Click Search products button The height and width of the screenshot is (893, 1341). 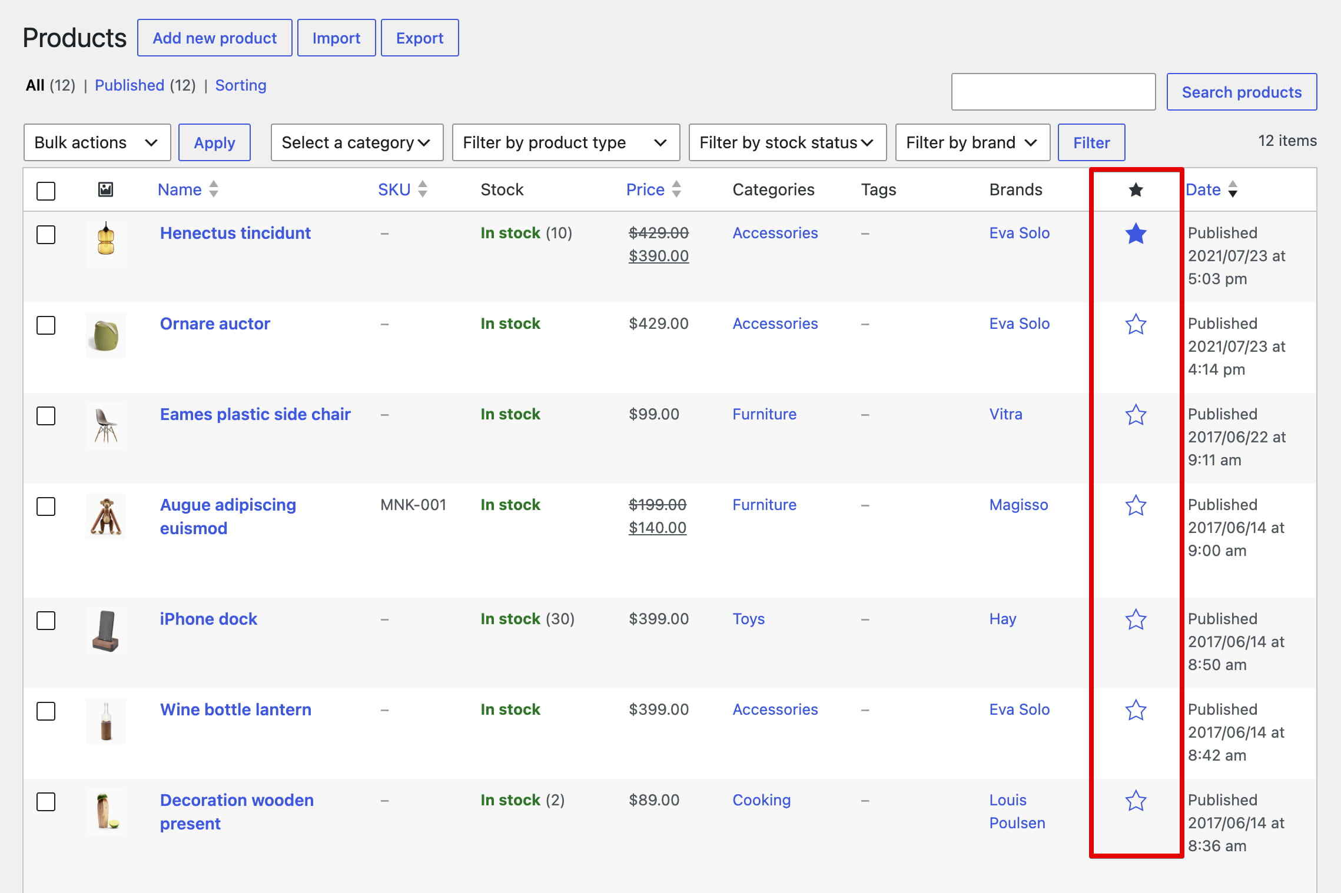click(1242, 92)
